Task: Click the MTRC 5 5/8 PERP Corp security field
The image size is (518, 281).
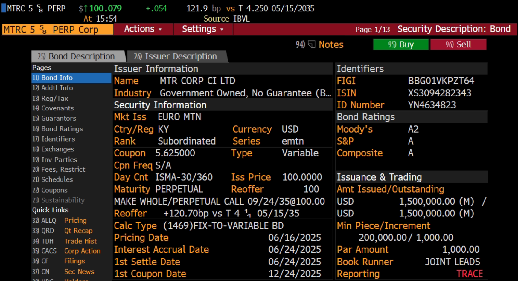Action: point(57,29)
